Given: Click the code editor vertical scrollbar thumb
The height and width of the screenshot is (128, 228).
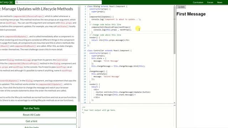Looking at the screenshot, I should (x=175, y=31).
